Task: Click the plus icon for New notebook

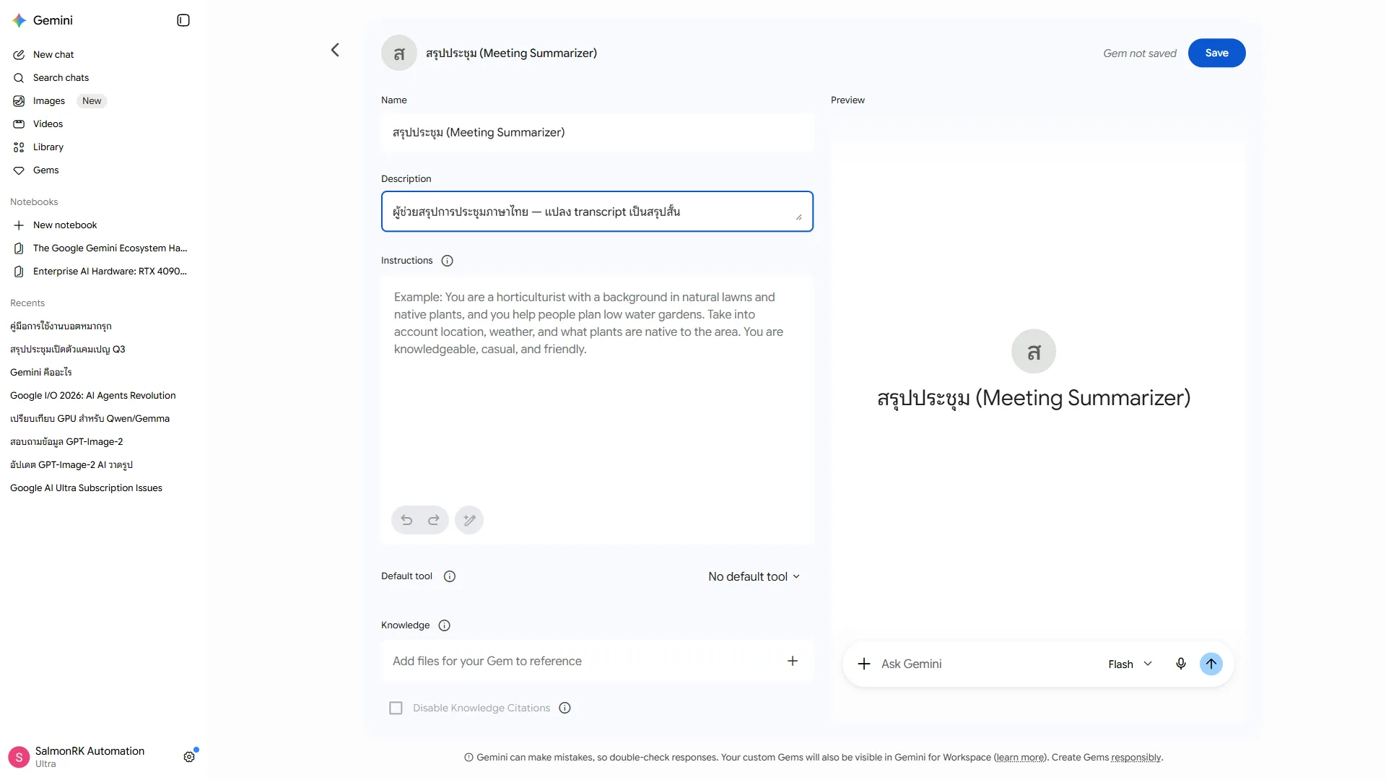Action: point(19,225)
